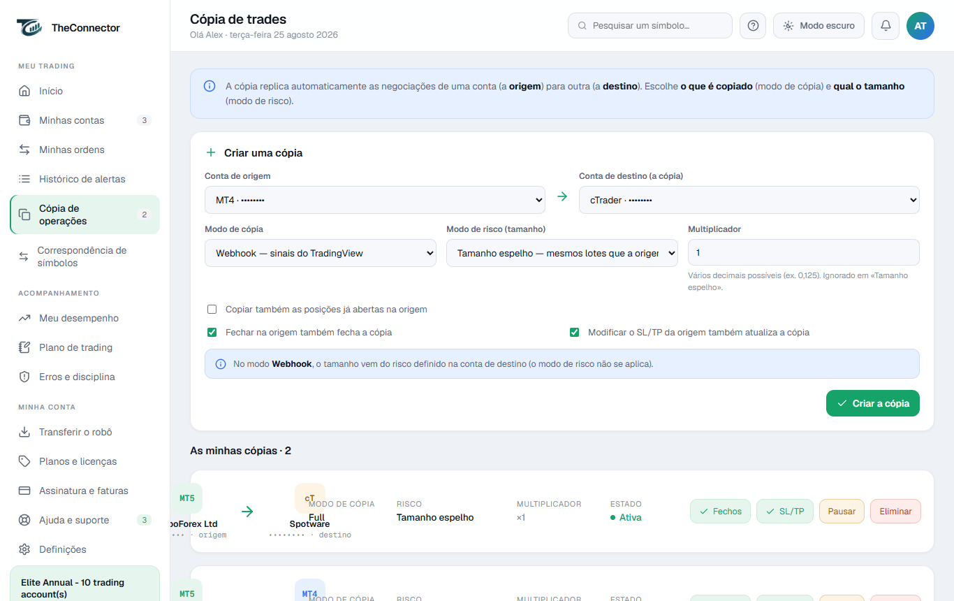Open notifications bell
954x601 pixels.
click(886, 26)
